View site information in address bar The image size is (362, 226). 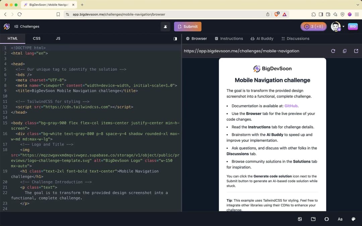[67, 14]
